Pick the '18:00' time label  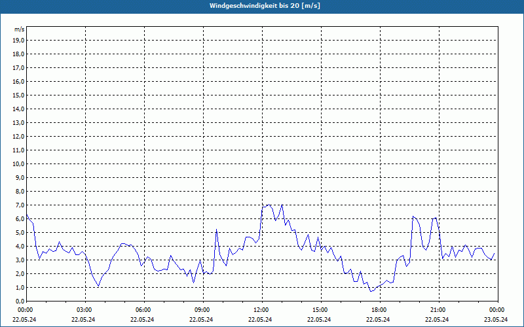coord(379,310)
